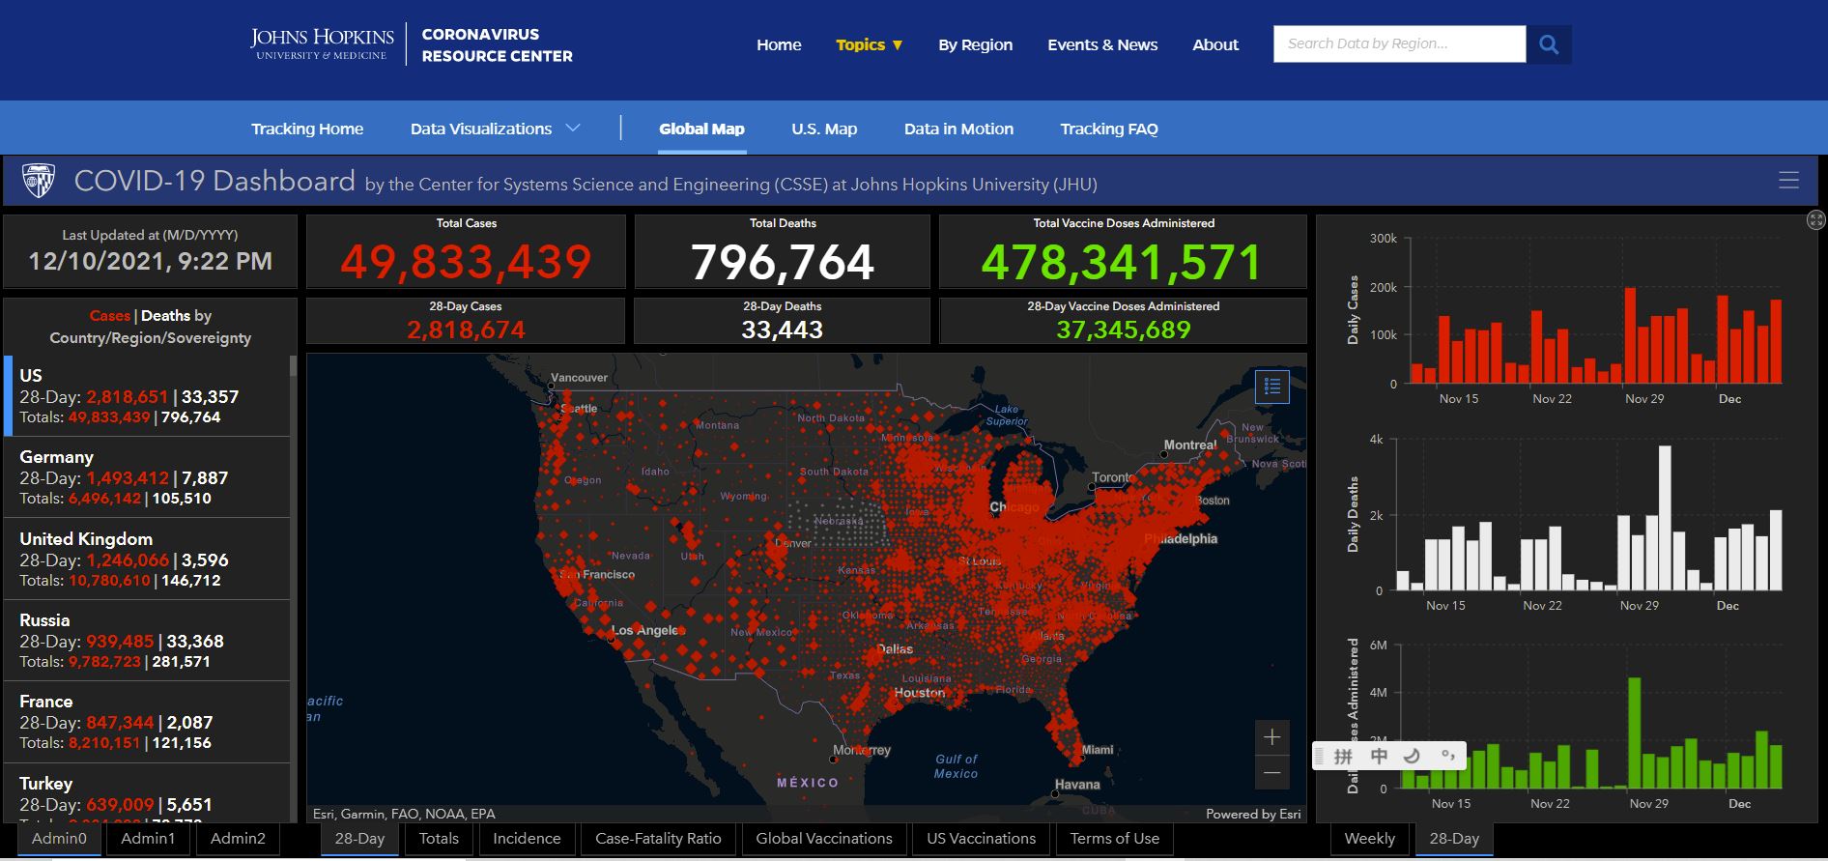Open Data in Motion
Image resolution: width=1828 pixels, height=861 pixels.
tap(958, 129)
